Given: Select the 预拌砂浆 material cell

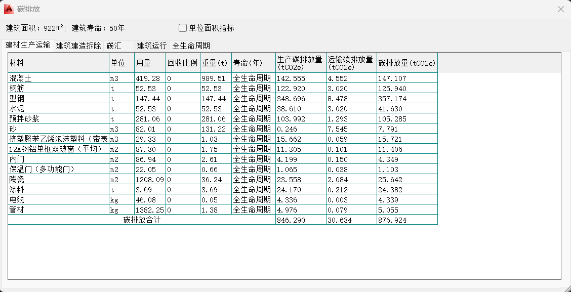Looking at the screenshot, I should (x=58, y=119).
